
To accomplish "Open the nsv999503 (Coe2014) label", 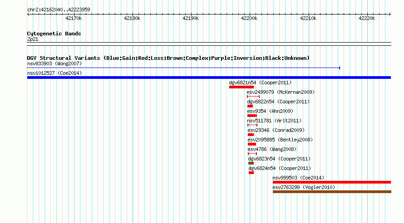I will [x=298, y=178].
